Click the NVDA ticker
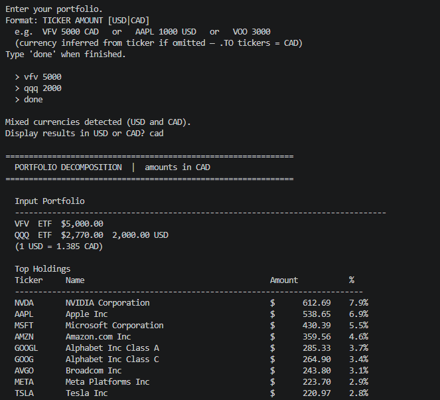The width and height of the screenshot is (440, 400). (24, 303)
